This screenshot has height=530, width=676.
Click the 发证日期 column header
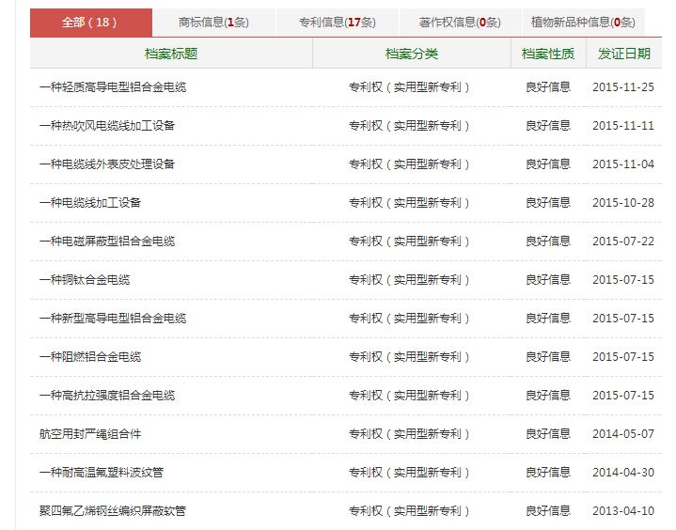624,54
